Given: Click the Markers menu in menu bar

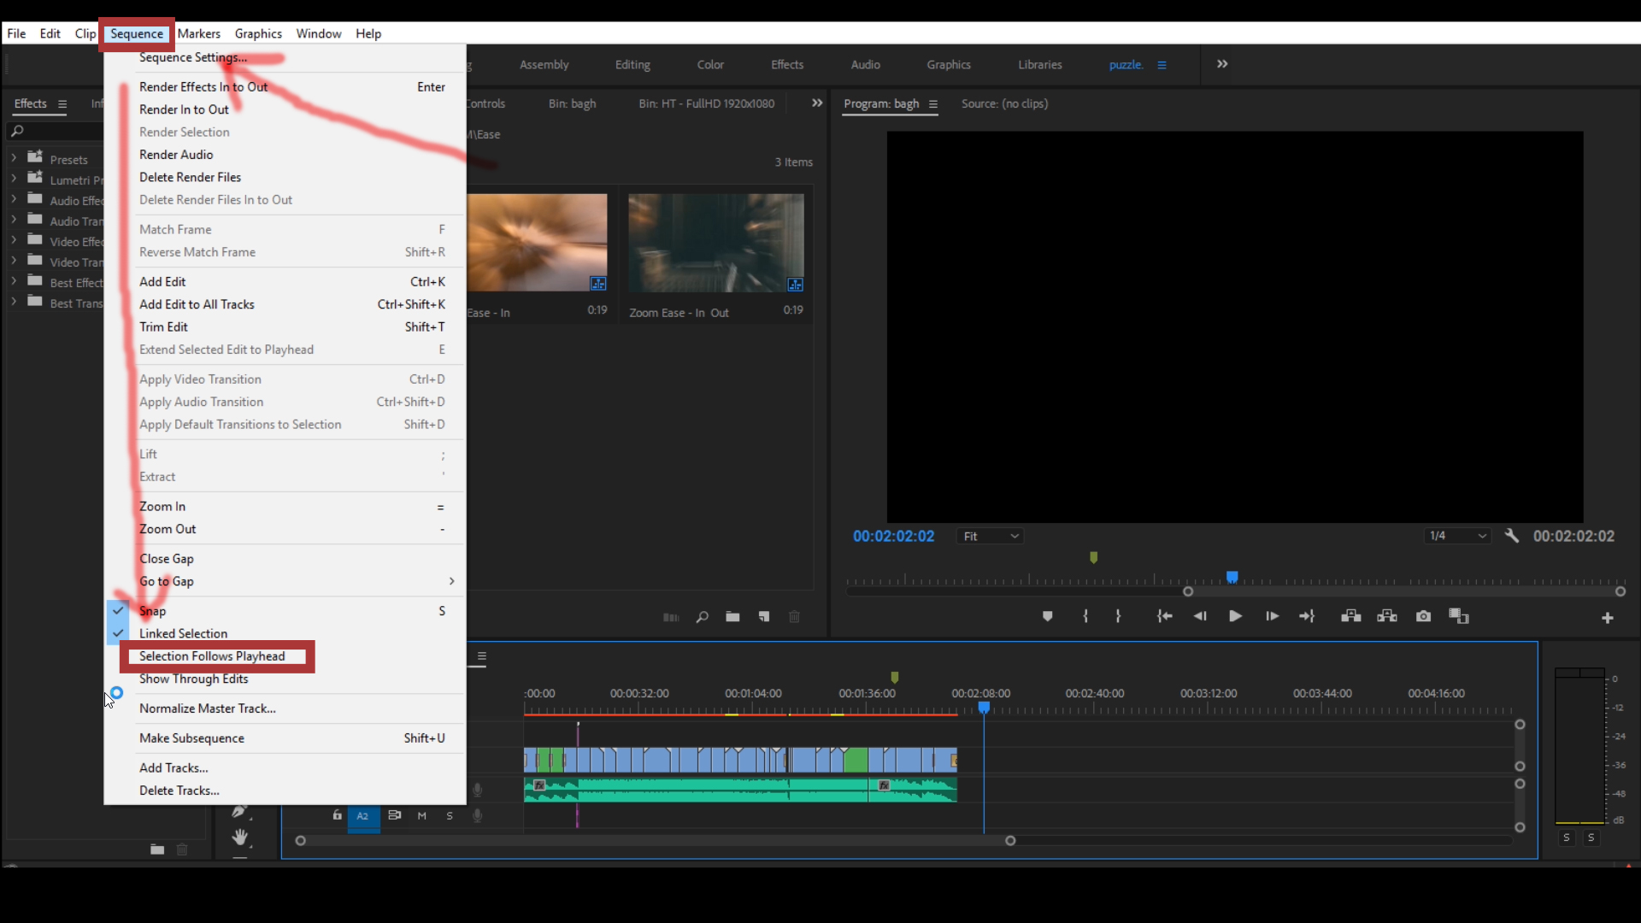Looking at the screenshot, I should [198, 32].
